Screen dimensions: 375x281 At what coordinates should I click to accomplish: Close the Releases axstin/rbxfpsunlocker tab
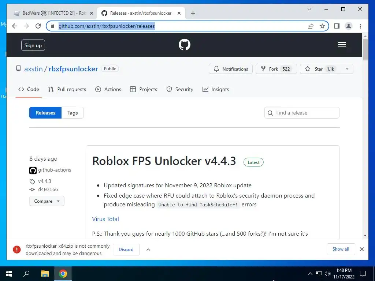179,14
